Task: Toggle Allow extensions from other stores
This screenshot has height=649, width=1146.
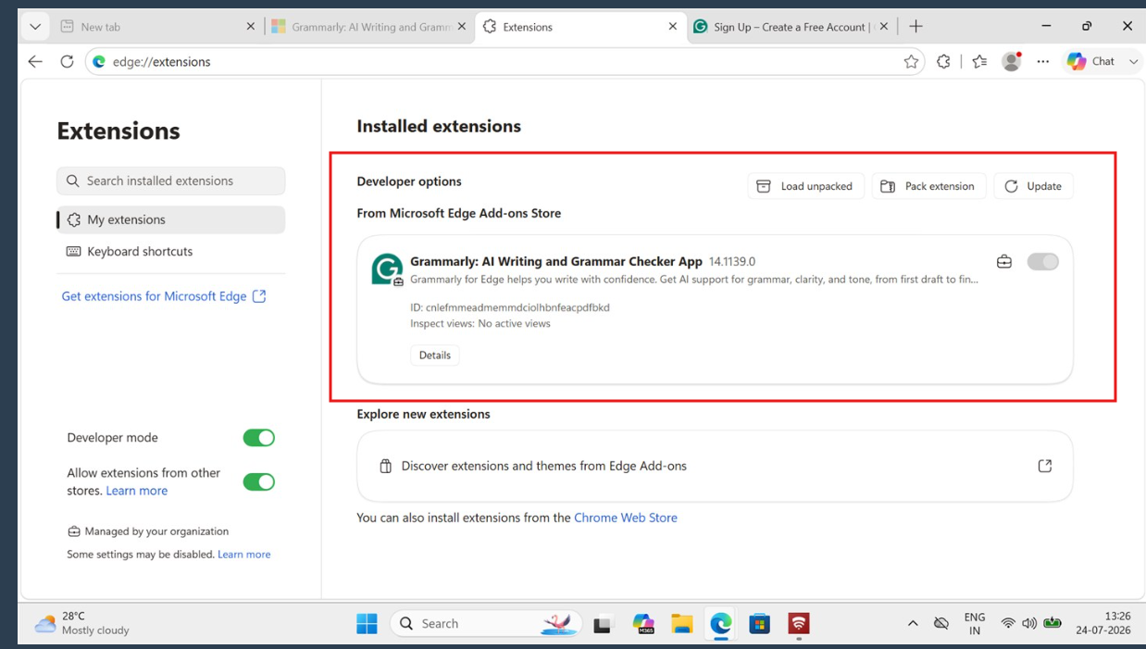Action: point(258,482)
